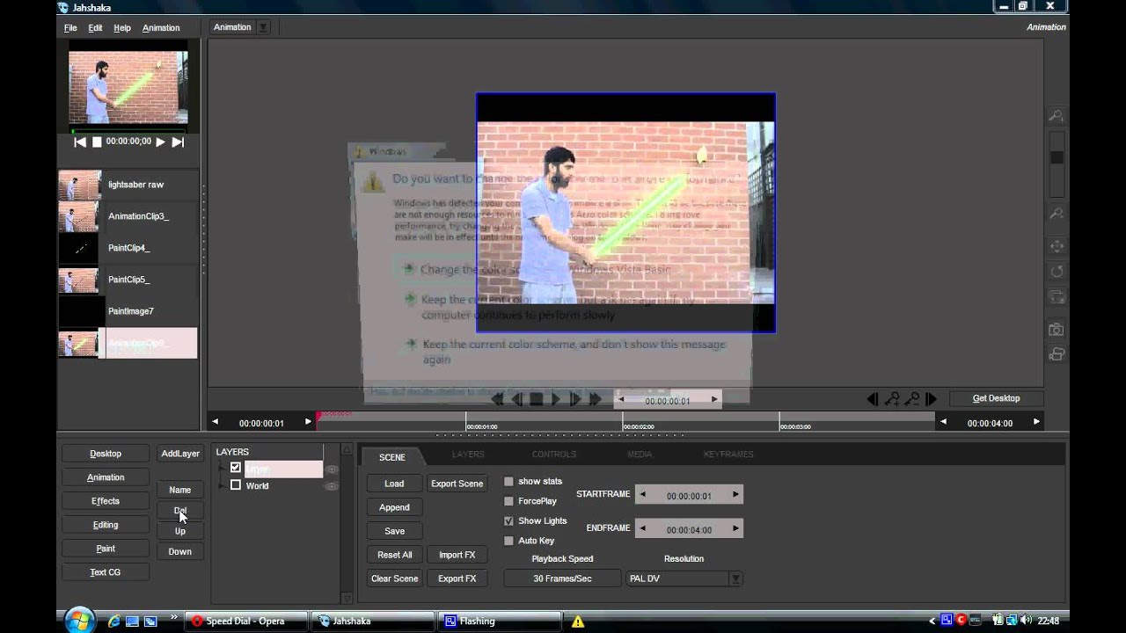The image size is (1126, 633).
Task: Open the PAL DV resolution dropdown
Action: (x=735, y=578)
